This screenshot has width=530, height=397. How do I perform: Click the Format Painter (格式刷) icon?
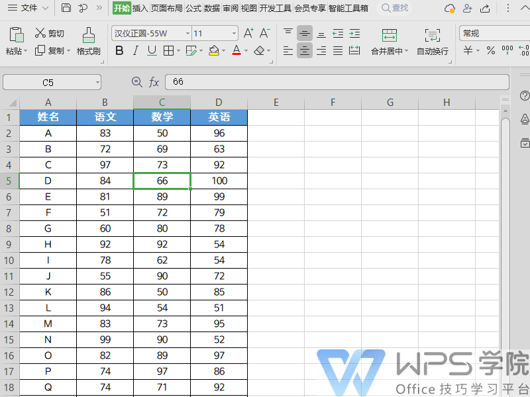[88, 36]
